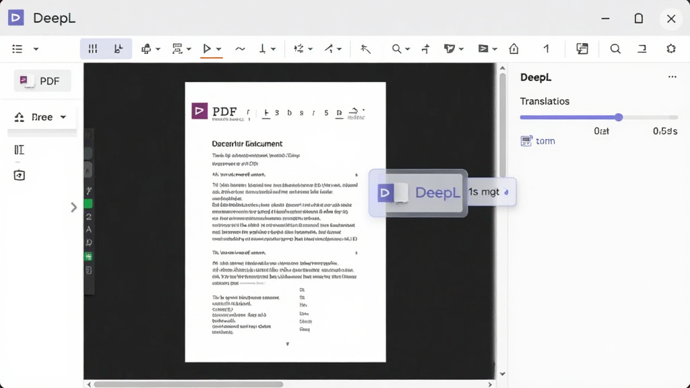Click the 'torm' link in DeepL panel
Screen dimensions: 690x388
tap(545, 141)
